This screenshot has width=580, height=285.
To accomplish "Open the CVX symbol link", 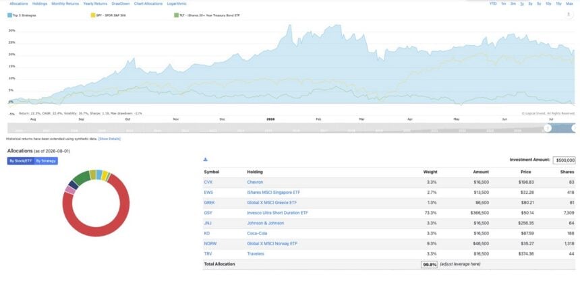I will click(208, 182).
